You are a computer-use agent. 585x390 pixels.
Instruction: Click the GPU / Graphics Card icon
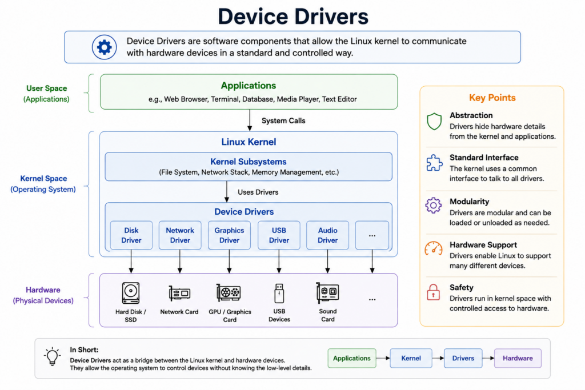(229, 293)
